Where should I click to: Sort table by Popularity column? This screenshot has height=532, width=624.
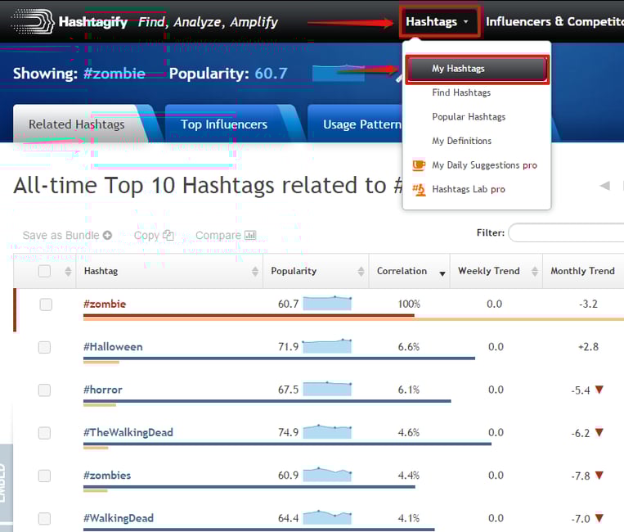(x=316, y=271)
